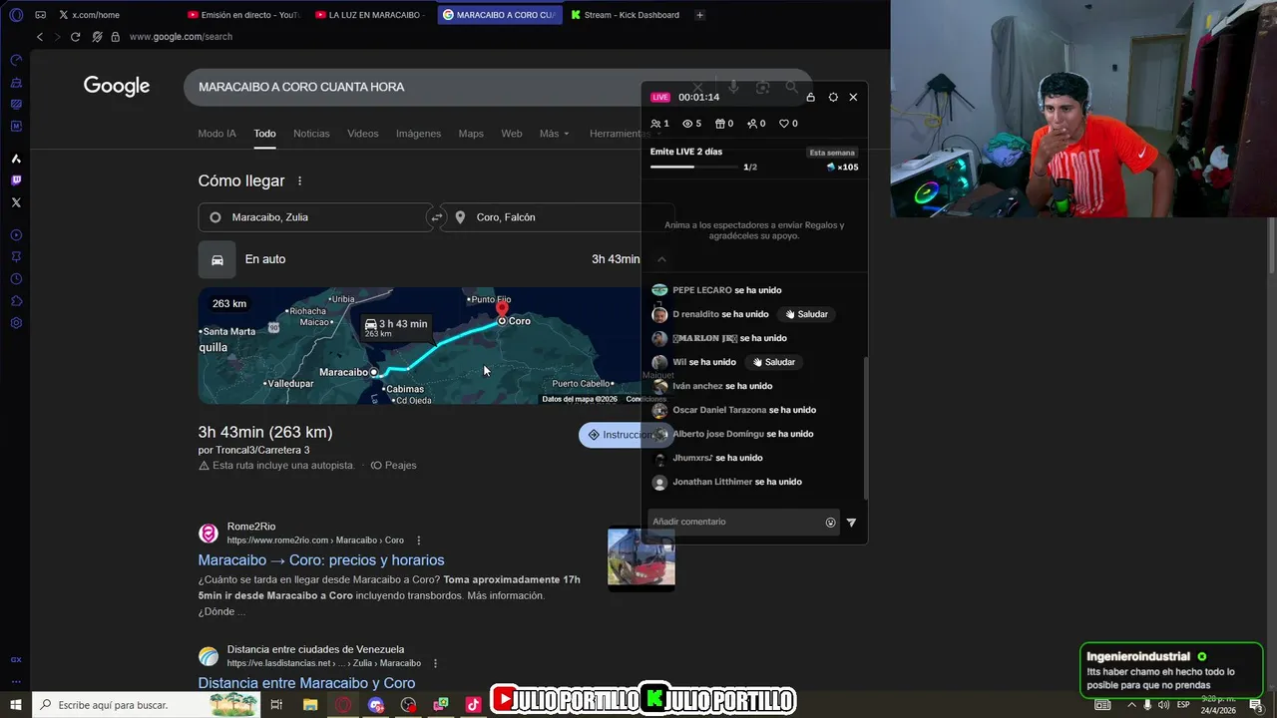Expand the Más search filter dropdown
The image size is (1277, 718).
[x=554, y=134]
